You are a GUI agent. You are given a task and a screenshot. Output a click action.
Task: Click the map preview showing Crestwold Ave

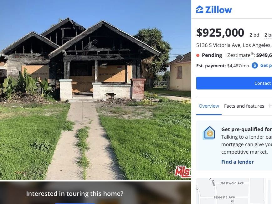click(234, 191)
